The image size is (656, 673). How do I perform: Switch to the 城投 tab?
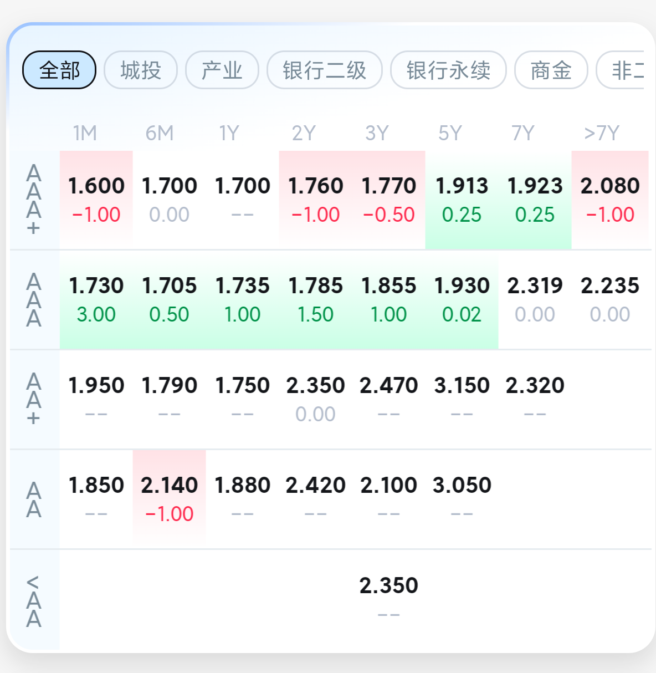[141, 70]
